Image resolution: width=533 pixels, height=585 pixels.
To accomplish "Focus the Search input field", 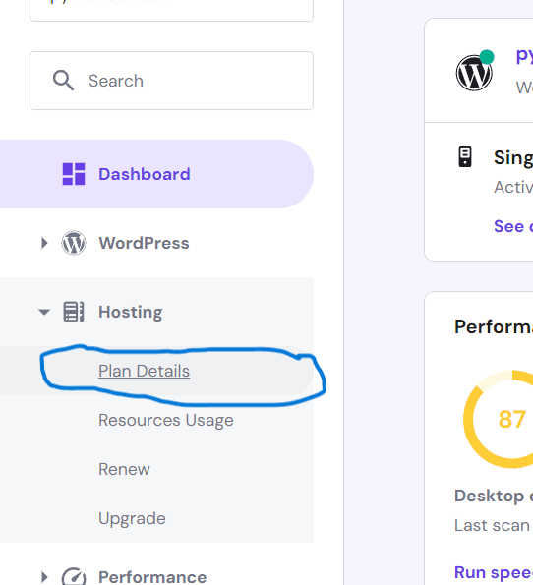I will 171,81.
